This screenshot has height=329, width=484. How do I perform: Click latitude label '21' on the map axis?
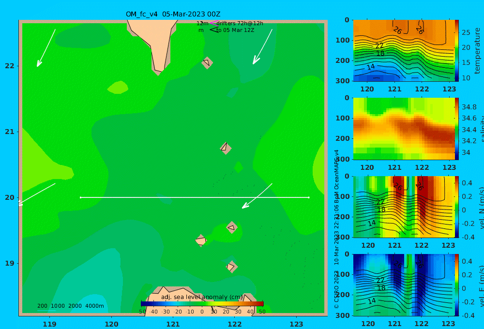(x=10, y=132)
